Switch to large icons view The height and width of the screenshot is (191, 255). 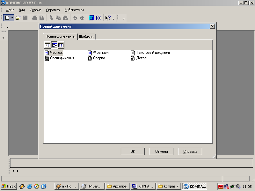(47, 45)
